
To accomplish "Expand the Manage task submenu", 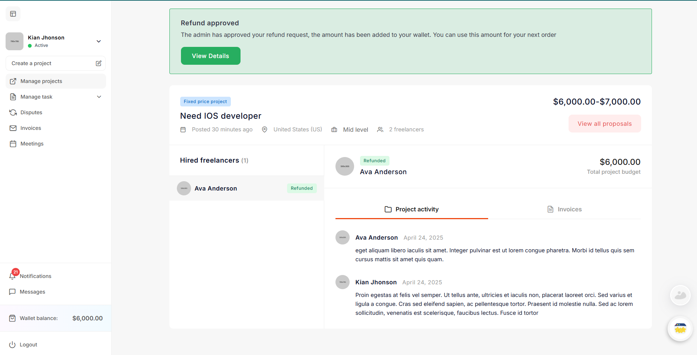I will [99, 97].
